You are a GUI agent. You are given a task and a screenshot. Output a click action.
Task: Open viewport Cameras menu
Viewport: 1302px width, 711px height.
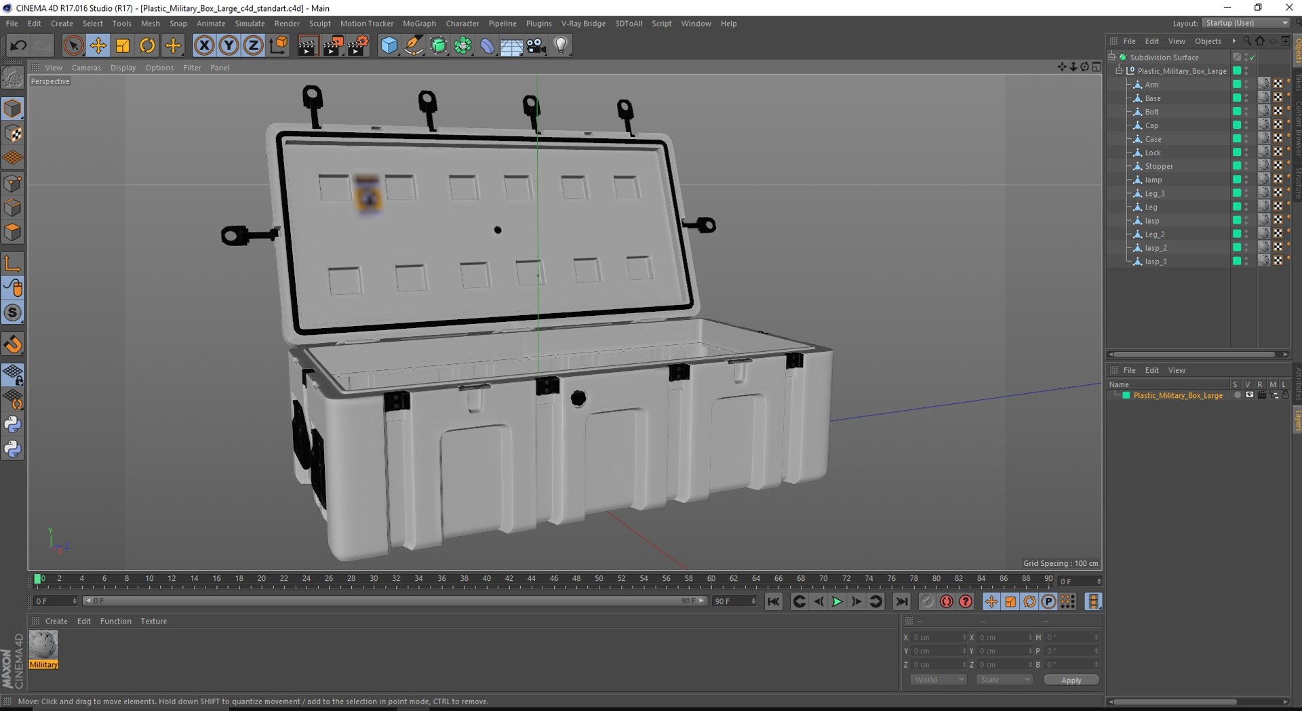(x=86, y=68)
